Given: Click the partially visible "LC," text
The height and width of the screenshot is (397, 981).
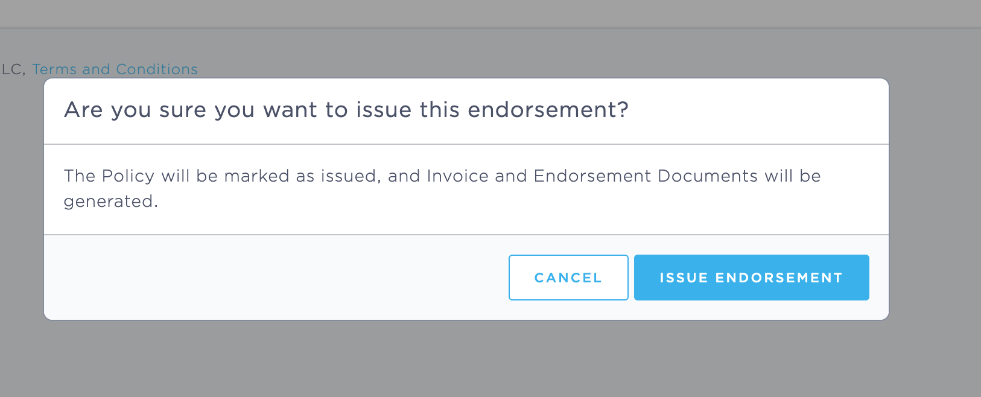Looking at the screenshot, I should tap(13, 69).
